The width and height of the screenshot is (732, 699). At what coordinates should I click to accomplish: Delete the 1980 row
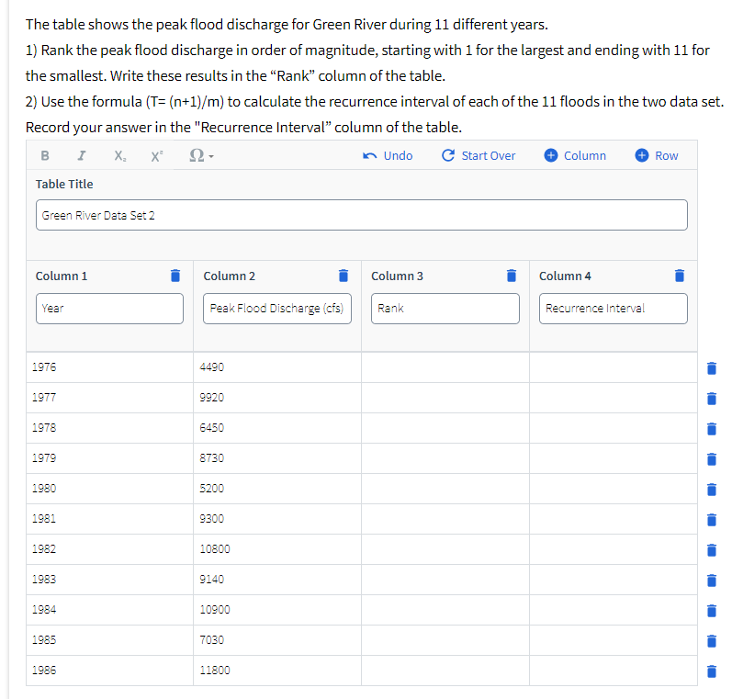click(712, 490)
